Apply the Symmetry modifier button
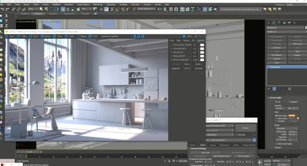This screenshot has height=166, width=307. pyautogui.click(x=277, y=48)
